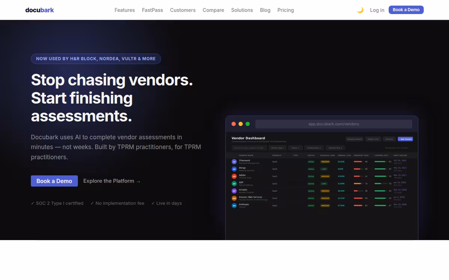This screenshot has width=449, height=280.
Task: Open the Columns button in dashboard
Action: [389, 139]
